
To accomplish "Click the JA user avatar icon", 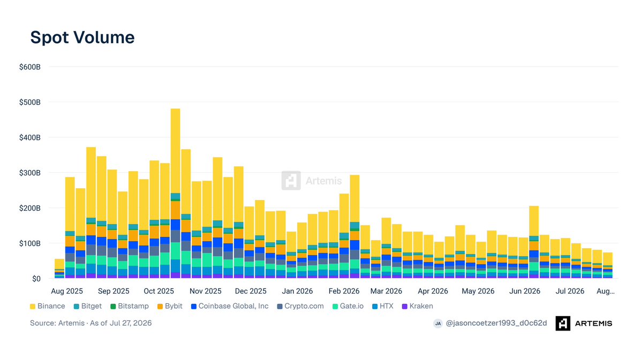I will (x=437, y=324).
